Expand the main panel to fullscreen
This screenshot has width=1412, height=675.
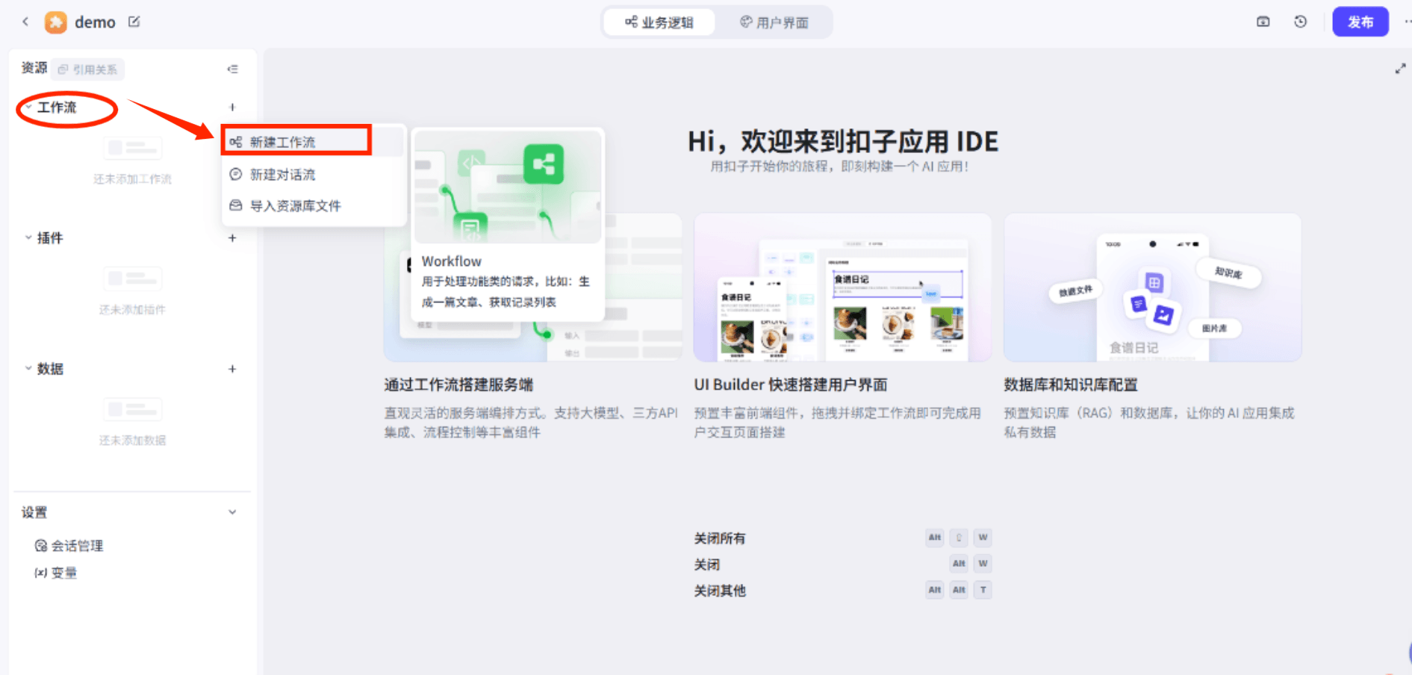(1400, 69)
